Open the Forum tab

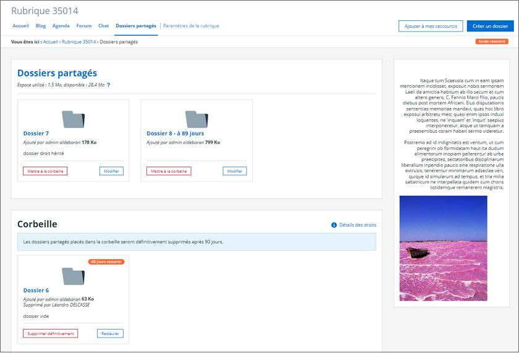point(84,26)
